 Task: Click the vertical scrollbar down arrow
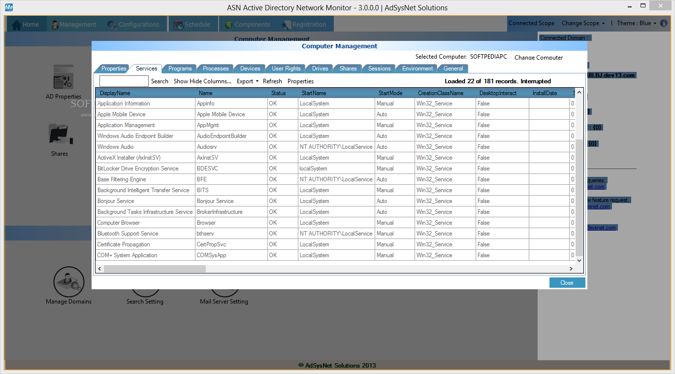pyautogui.click(x=579, y=260)
